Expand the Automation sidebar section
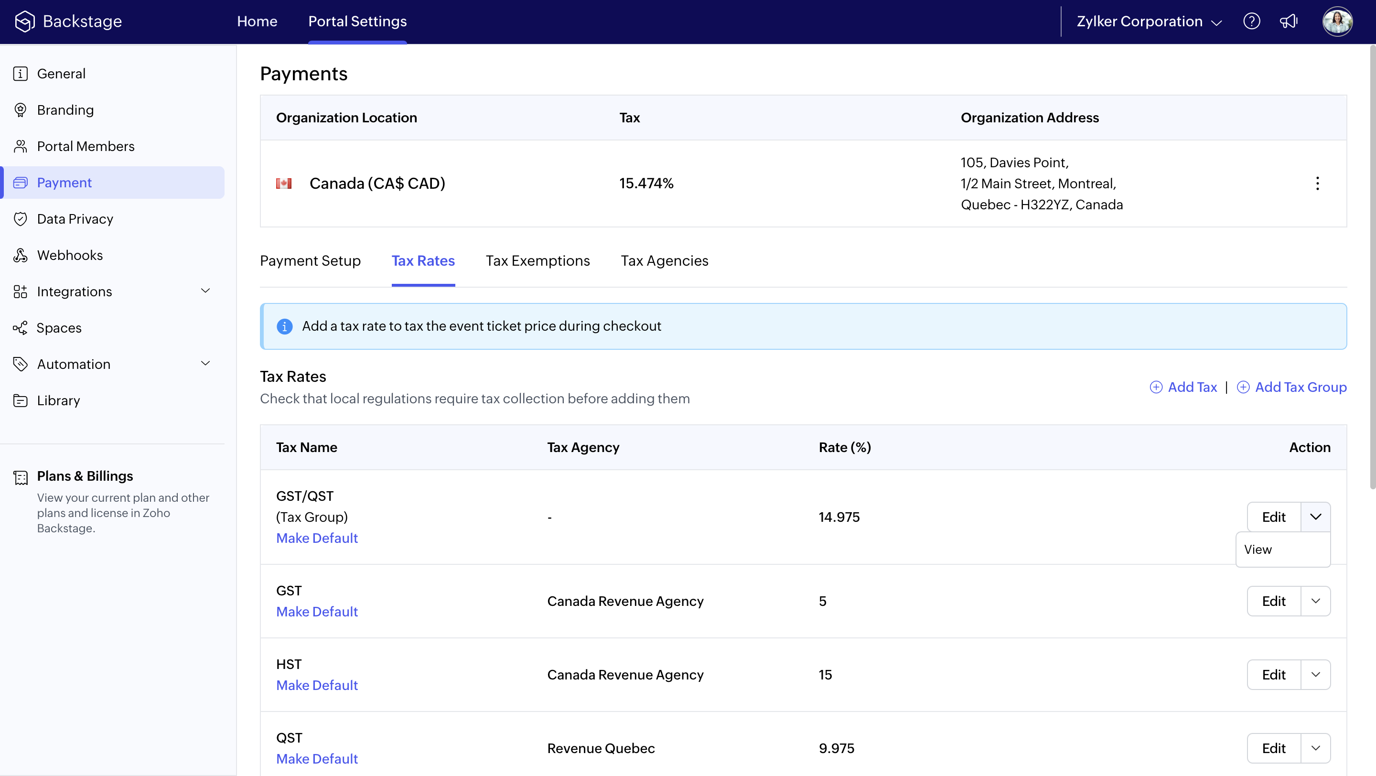The width and height of the screenshot is (1376, 776). coord(205,364)
